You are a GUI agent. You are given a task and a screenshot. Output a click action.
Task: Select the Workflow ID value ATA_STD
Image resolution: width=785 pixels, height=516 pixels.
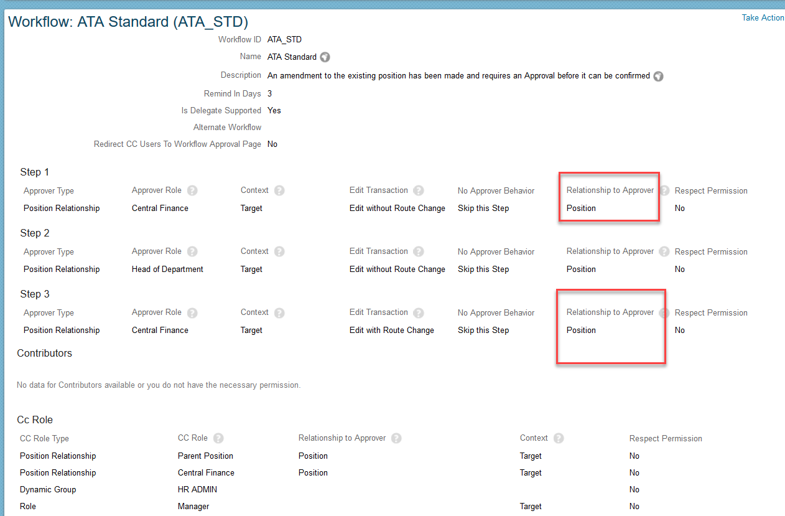(284, 40)
